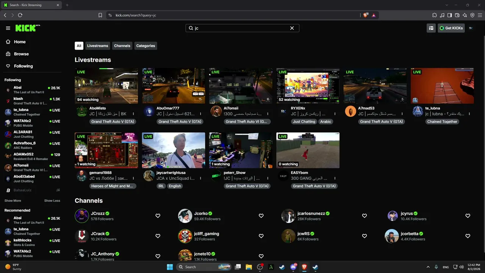Viewport: 485px width, 273px height.
Task: Click the Kick logo
Action: coord(28,28)
